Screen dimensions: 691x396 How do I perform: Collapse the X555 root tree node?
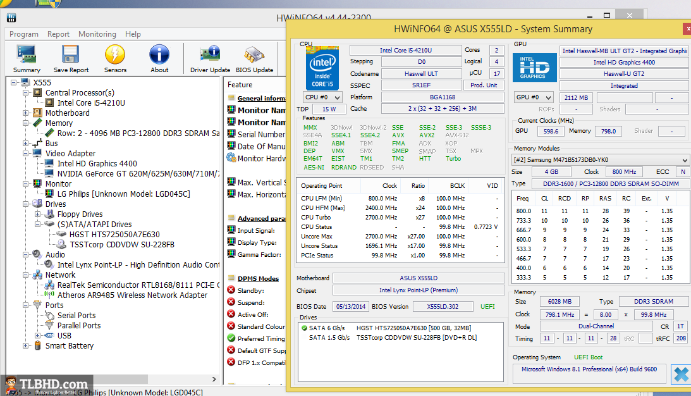[x=14, y=82]
